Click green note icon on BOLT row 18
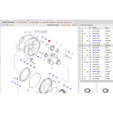Image resolution: width=113 pixels, height=113 pixels. pyautogui.click(x=85, y=69)
